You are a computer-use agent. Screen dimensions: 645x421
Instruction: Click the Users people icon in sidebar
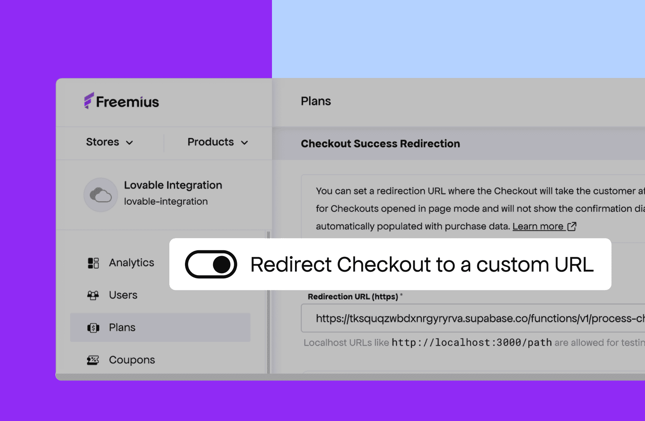coord(93,295)
